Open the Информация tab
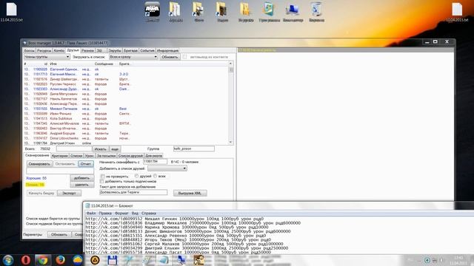Screen dimensions: 474x266 167,51
